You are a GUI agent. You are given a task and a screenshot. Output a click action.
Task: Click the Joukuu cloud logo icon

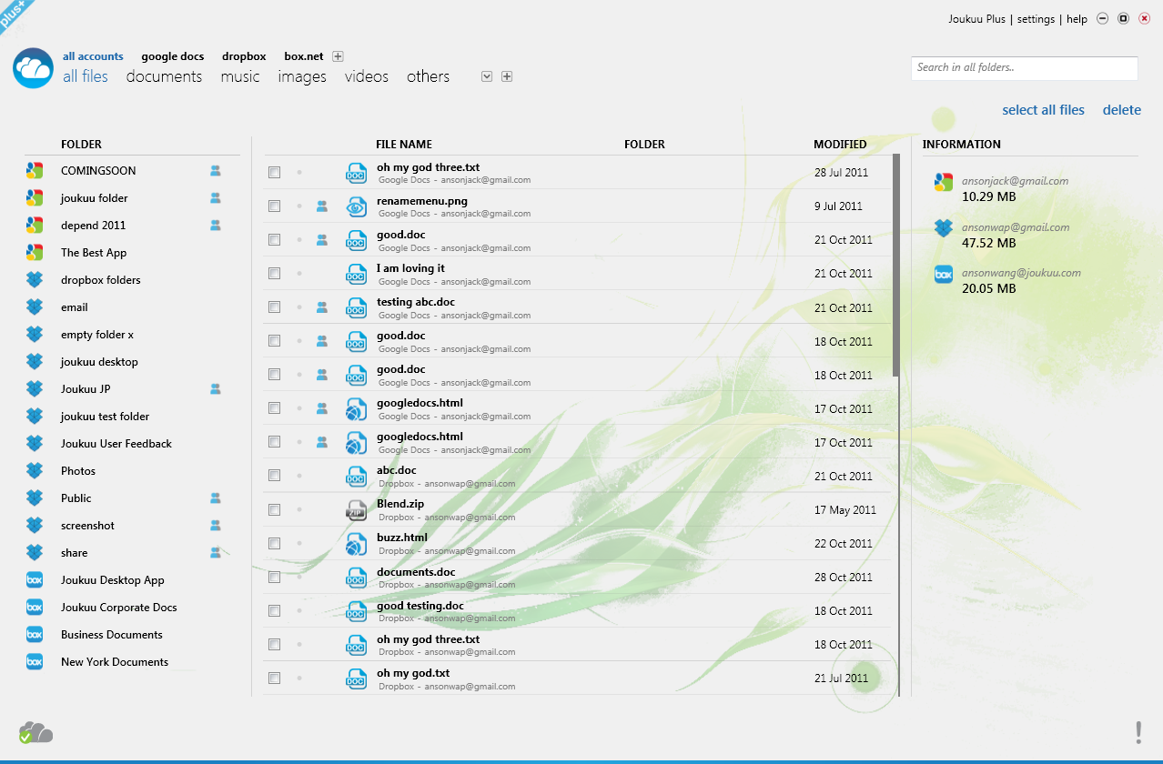point(34,68)
